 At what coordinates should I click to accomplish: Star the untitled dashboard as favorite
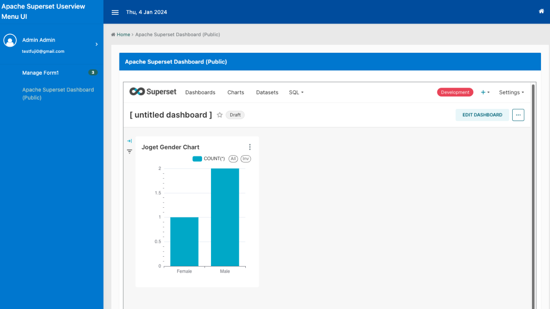click(x=220, y=115)
